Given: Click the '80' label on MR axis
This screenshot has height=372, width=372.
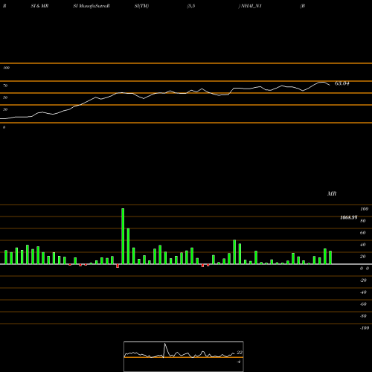Looking at the screenshot, I should point(363,221).
